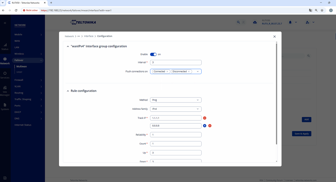Expand the Traffic Shaping menu item
336x182 pixels.
point(28,99)
